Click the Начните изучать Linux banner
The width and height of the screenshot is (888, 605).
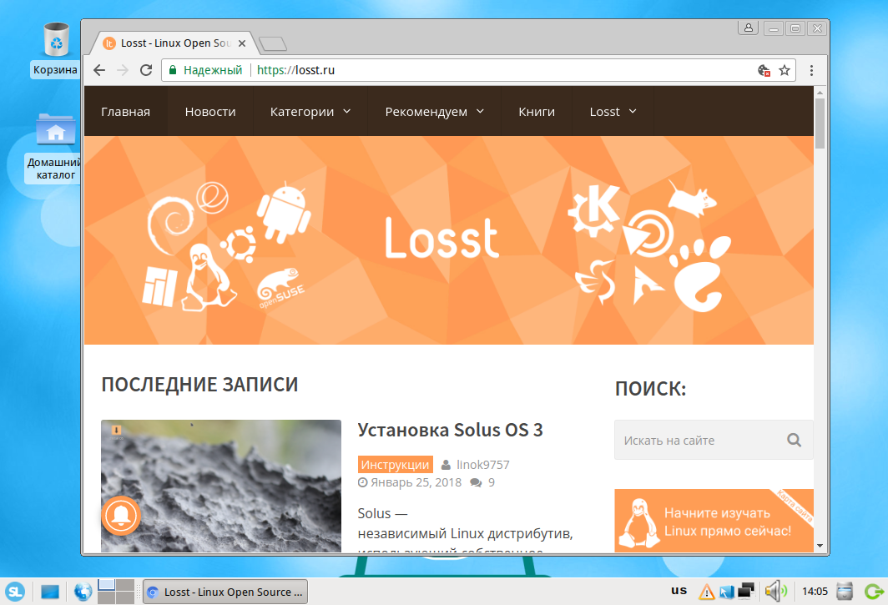[714, 521]
